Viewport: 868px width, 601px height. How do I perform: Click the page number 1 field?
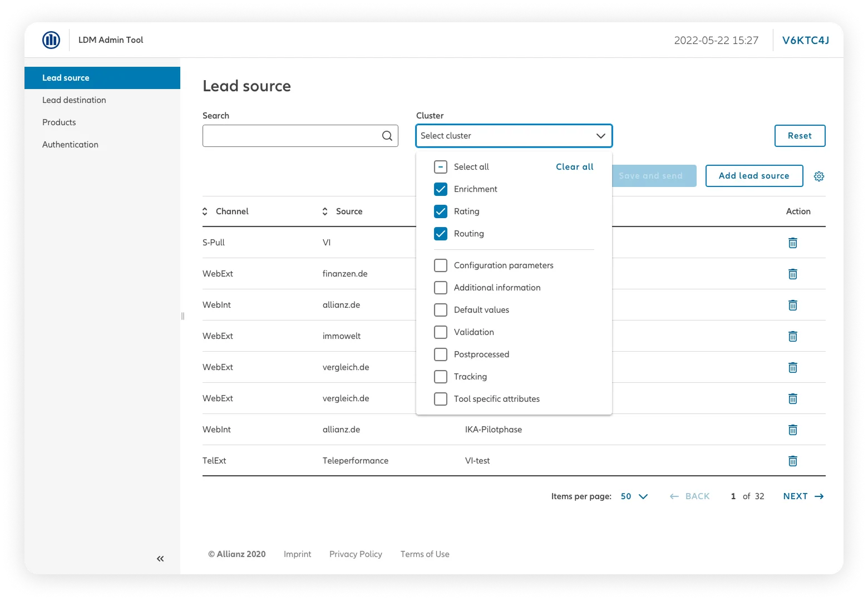(733, 496)
